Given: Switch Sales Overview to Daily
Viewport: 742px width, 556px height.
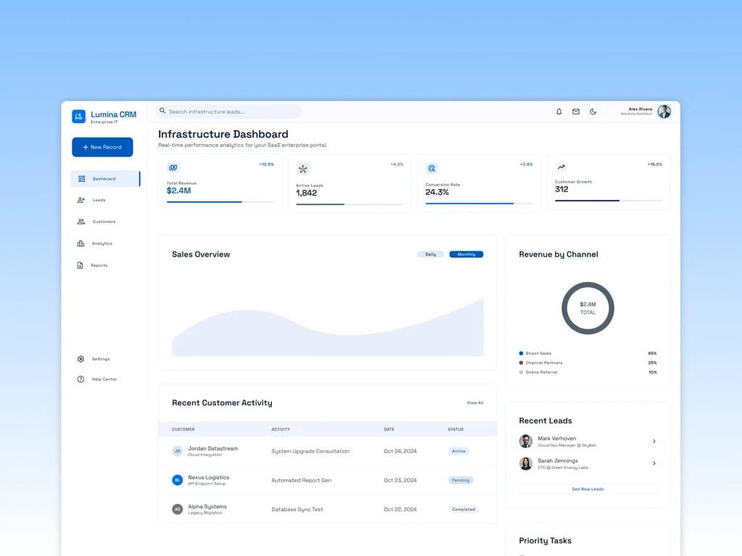Looking at the screenshot, I should click(430, 254).
